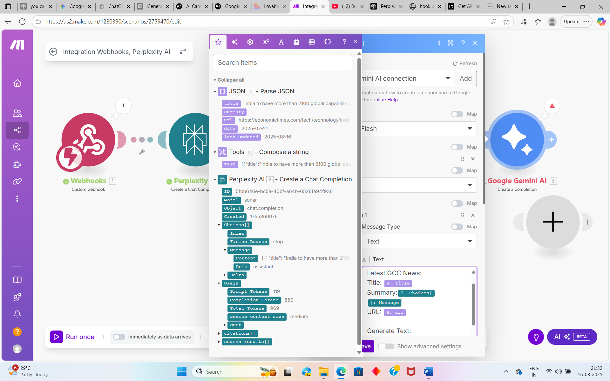Open general functions gear tab
Viewport: 610px width, 381px height.
(x=250, y=42)
